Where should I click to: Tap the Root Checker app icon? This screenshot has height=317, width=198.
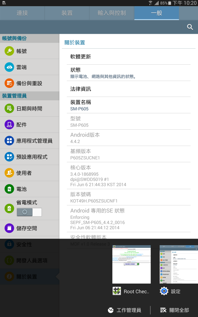pos(117,291)
